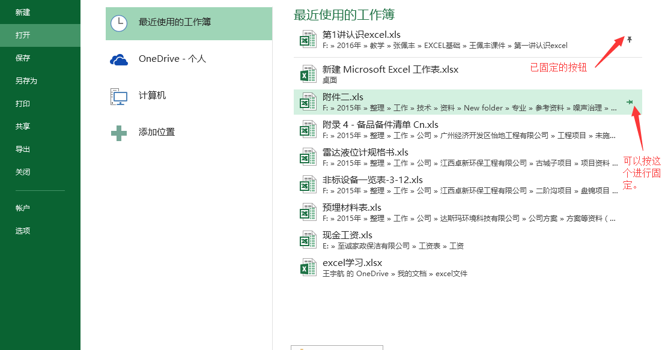The height and width of the screenshot is (350, 671).
Task: Click the workbook icon beside excel学习.xlsx
Action: pos(308,268)
